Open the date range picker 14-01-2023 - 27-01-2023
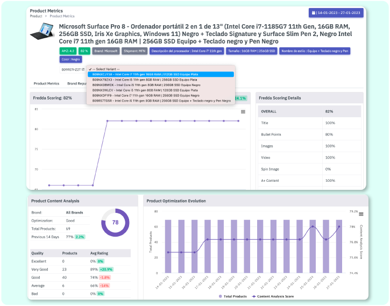 click(x=336, y=13)
